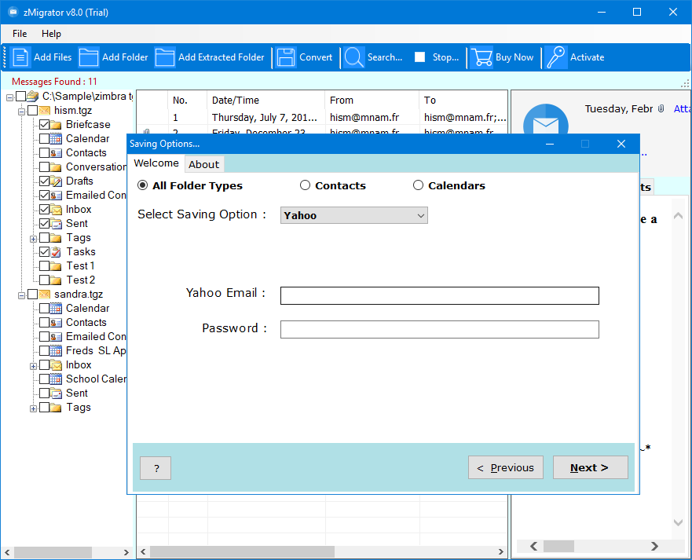
Task: Uncheck the Briefcase folder checkbox
Action: (x=44, y=124)
